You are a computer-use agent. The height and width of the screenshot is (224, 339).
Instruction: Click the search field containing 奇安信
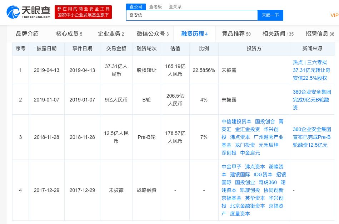(x=191, y=15)
